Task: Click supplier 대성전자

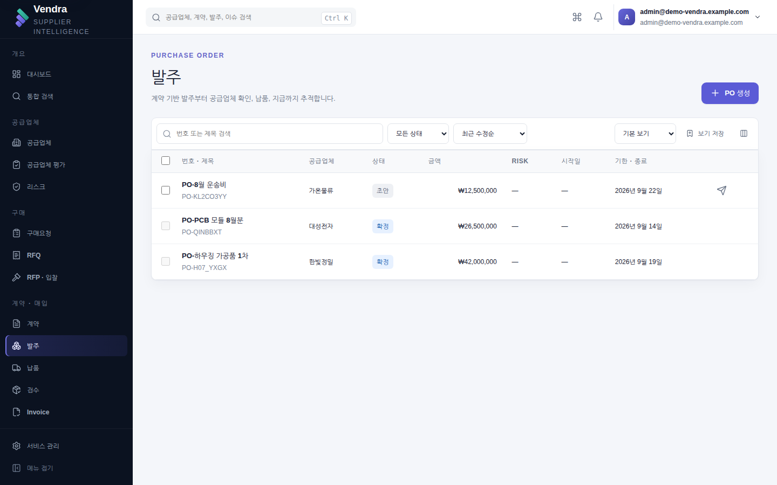Action: point(321,226)
